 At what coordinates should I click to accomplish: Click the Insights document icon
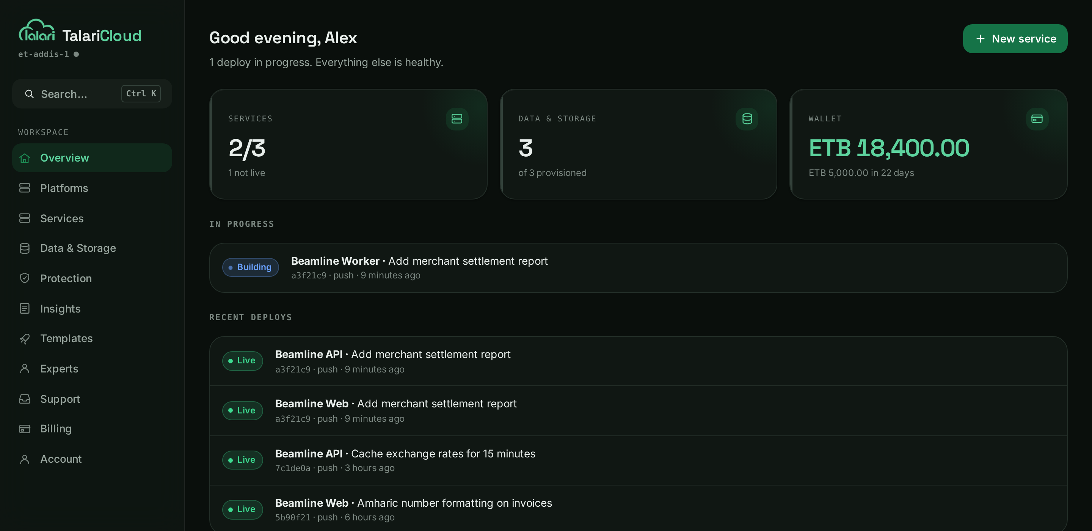pos(25,309)
